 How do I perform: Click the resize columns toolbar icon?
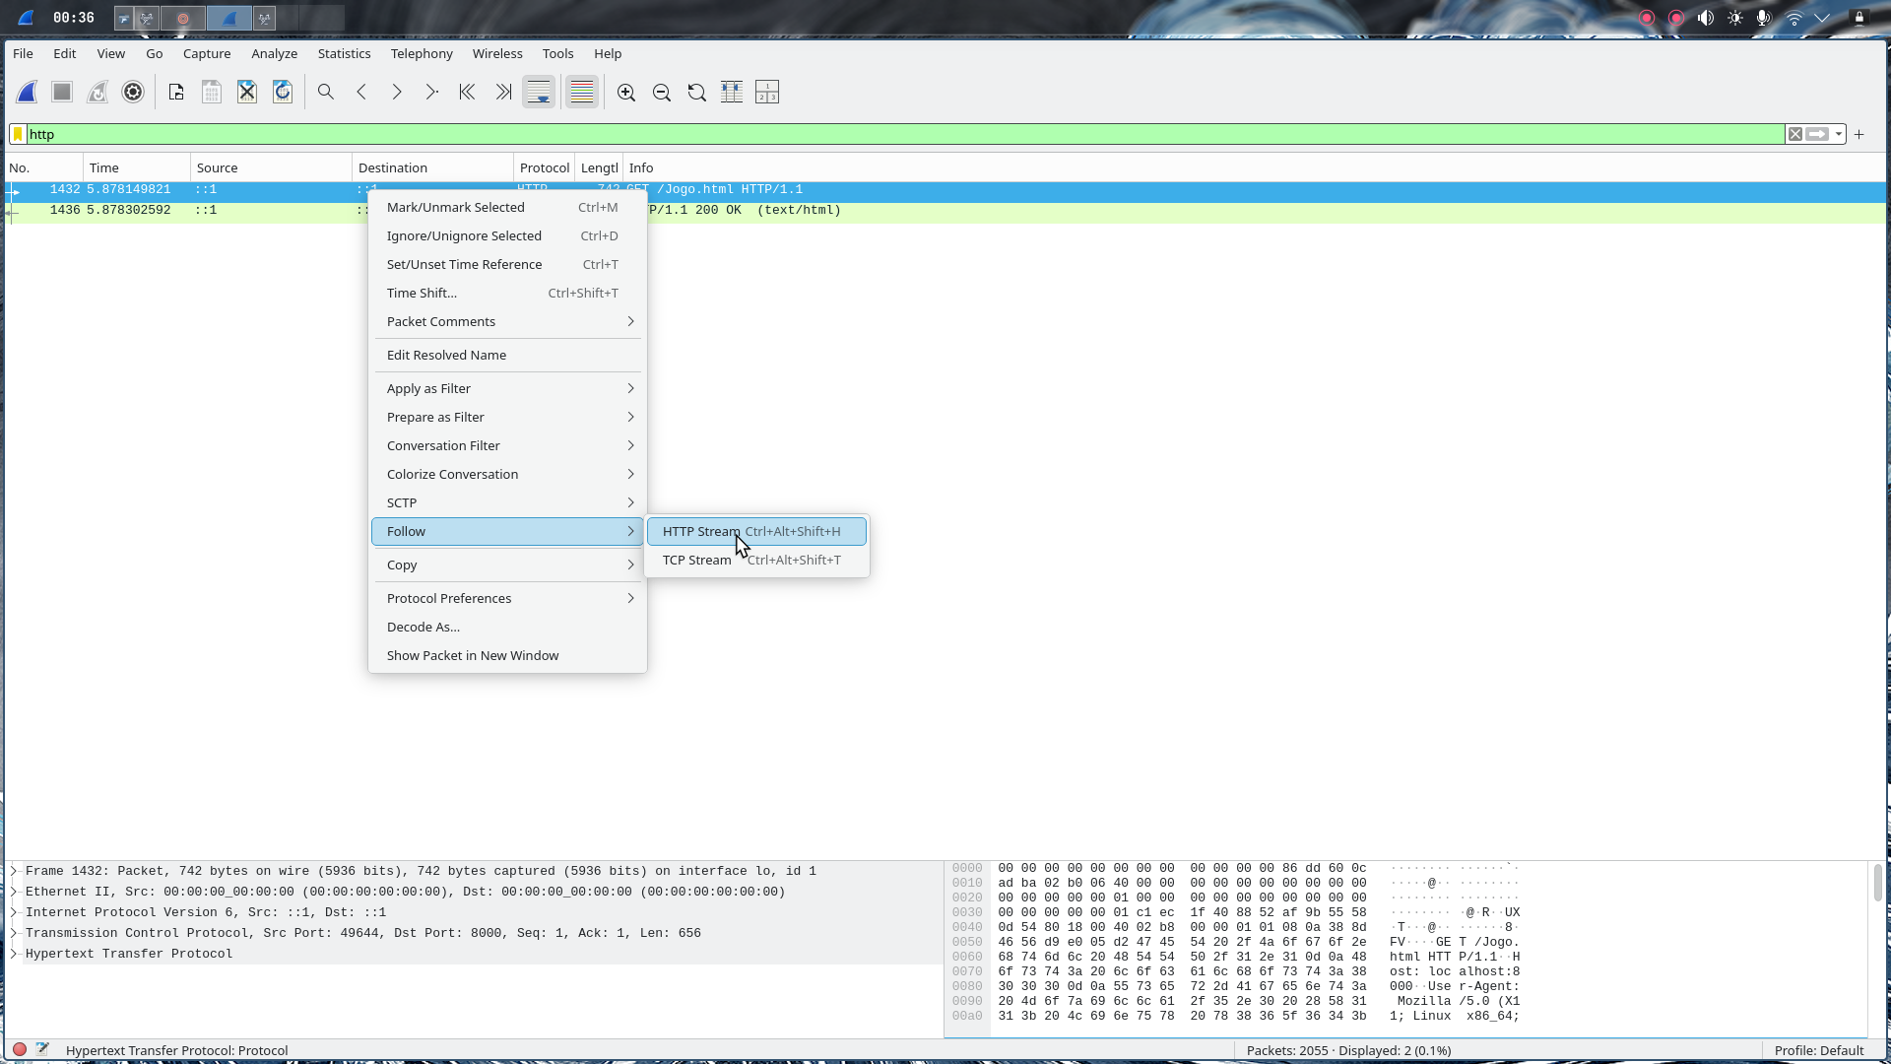(732, 93)
